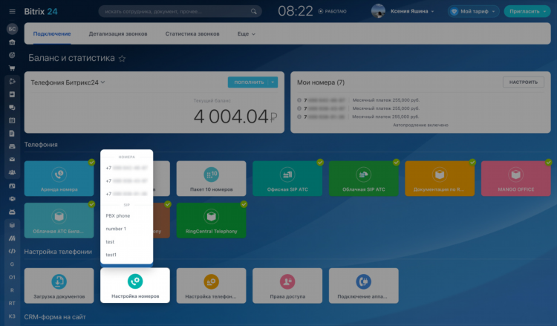
Task: Add page to favorites with star icon
Action: (x=123, y=58)
